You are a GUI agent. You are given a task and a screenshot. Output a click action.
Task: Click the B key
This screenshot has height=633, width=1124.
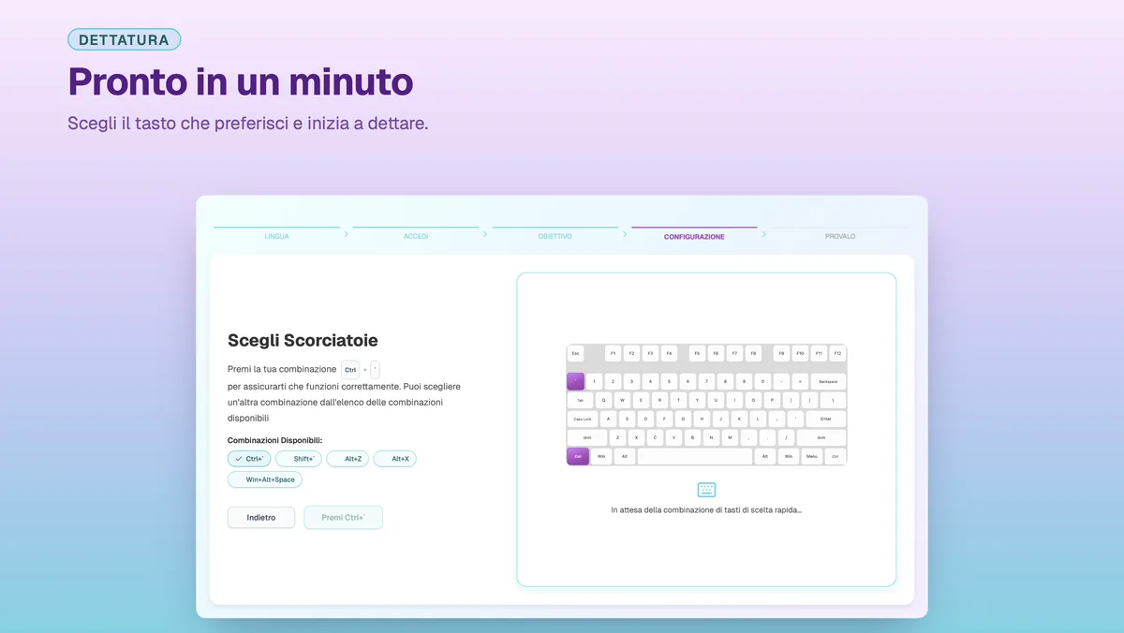692,437
